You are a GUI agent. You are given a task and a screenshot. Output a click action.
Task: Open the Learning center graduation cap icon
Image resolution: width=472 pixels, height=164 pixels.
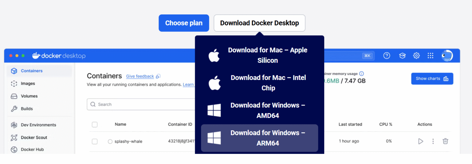coord(402,55)
